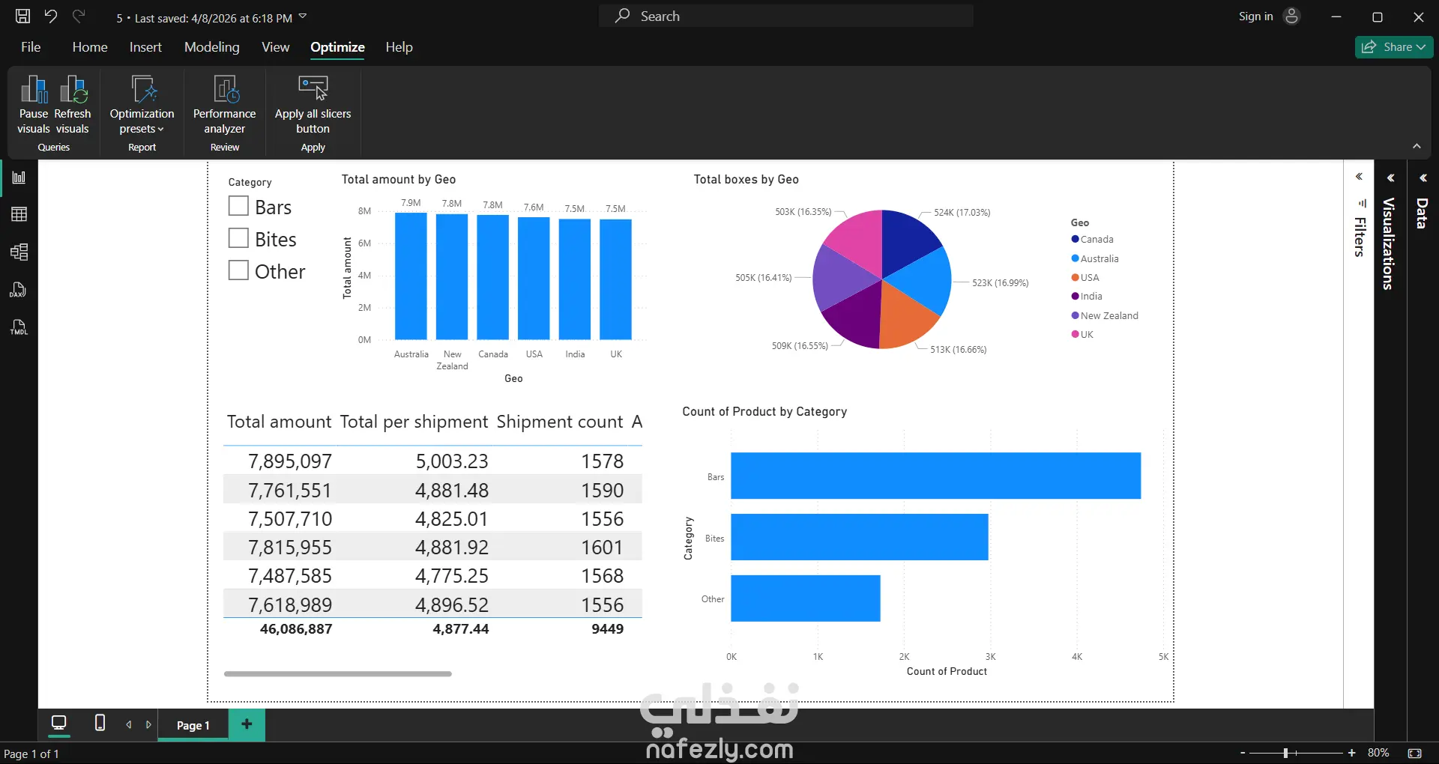1439x764 pixels.
Task: Open DAX query view icon
Action: (19, 290)
